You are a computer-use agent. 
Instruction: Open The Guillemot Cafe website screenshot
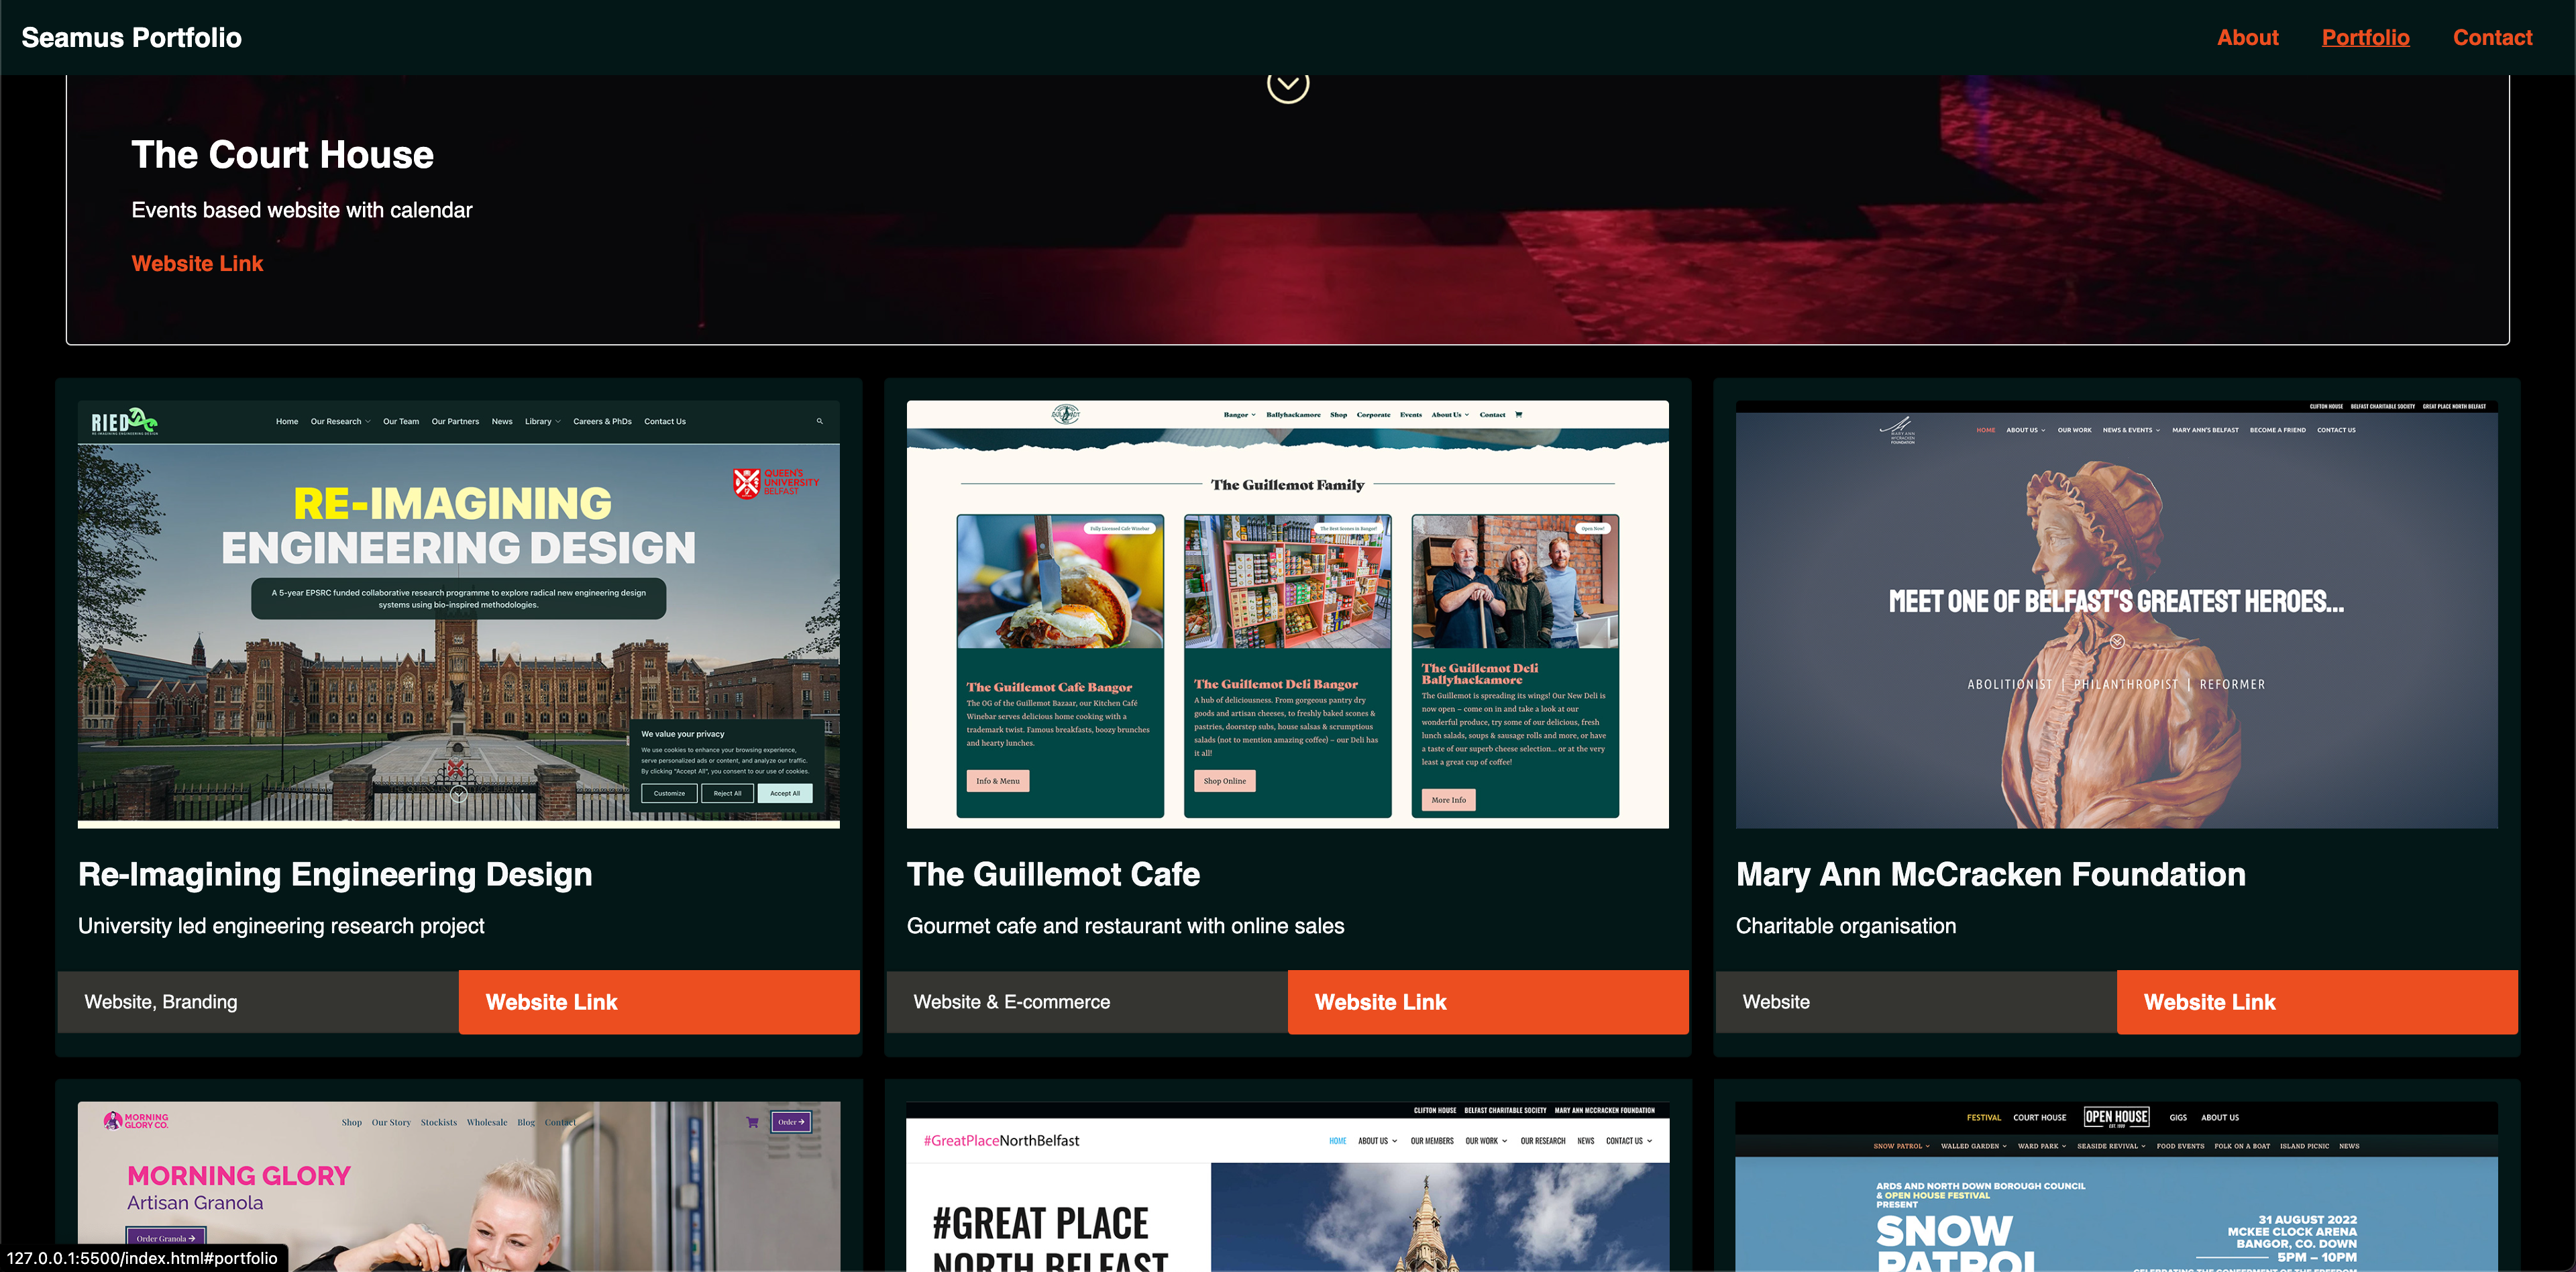1287,614
